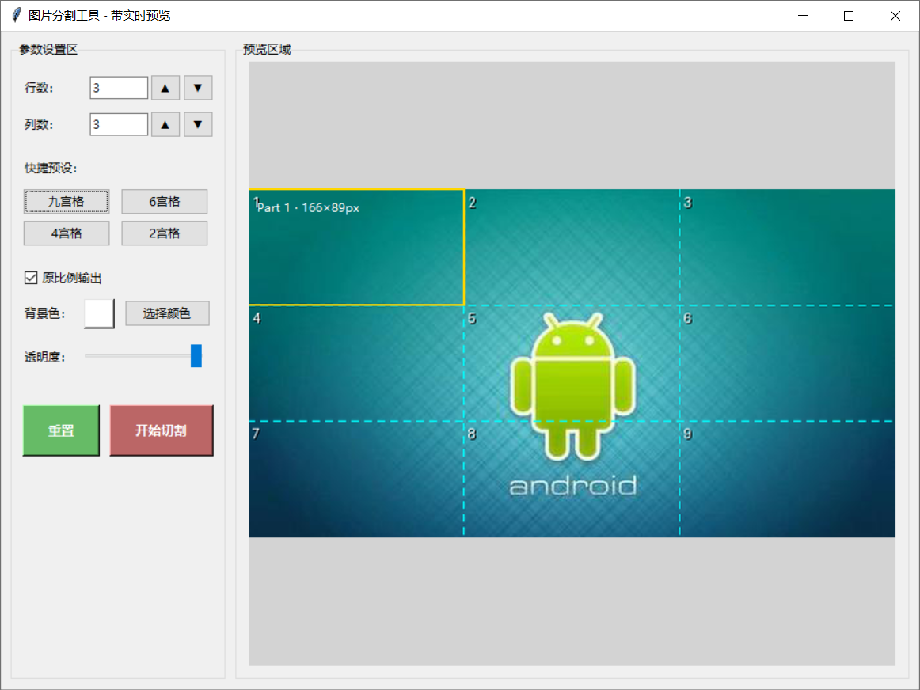Click inside the 行数 input field
920x690 pixels.
tap(118, 87)
